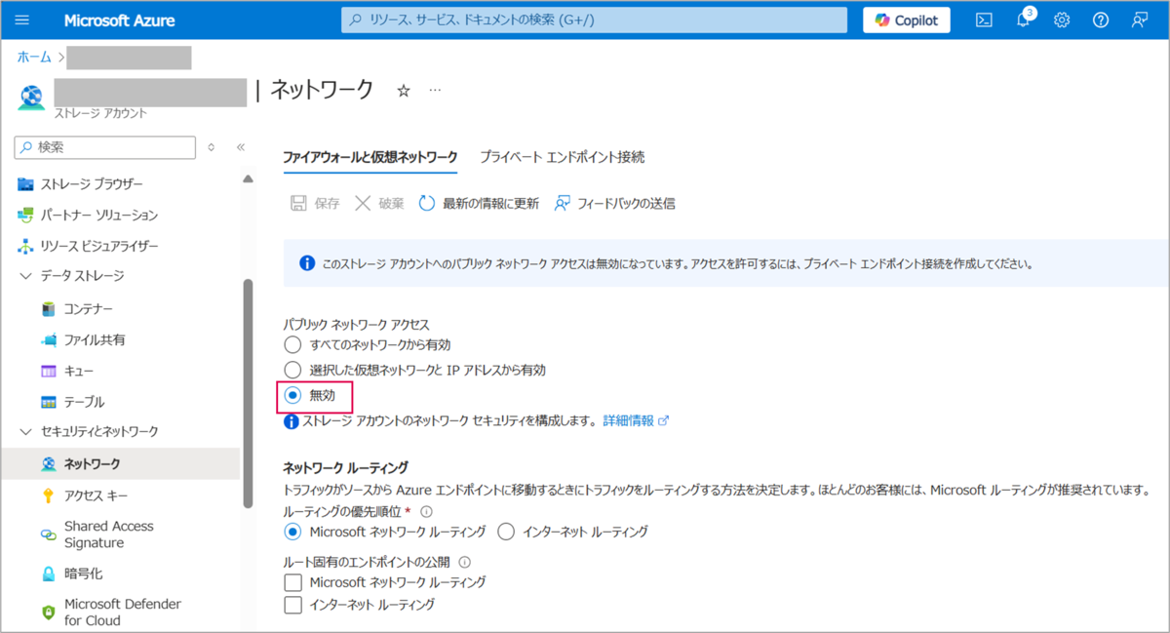
Task: Click the 保存 toolbar button
Action: [315, 204]
